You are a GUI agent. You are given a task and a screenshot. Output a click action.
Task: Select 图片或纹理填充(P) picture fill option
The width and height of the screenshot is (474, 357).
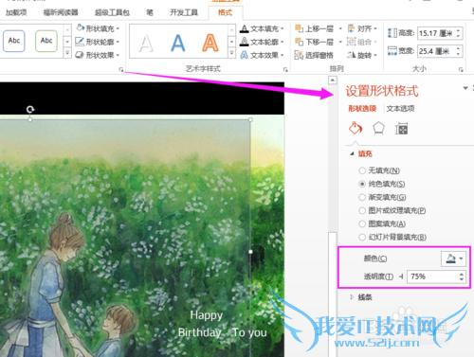click(x=392, y=210)
